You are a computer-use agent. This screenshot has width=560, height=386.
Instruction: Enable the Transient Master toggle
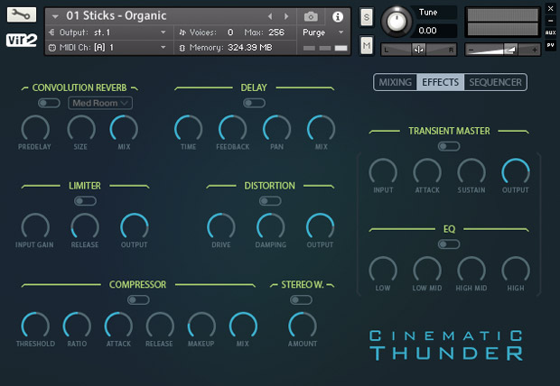(x=449, y=146)
